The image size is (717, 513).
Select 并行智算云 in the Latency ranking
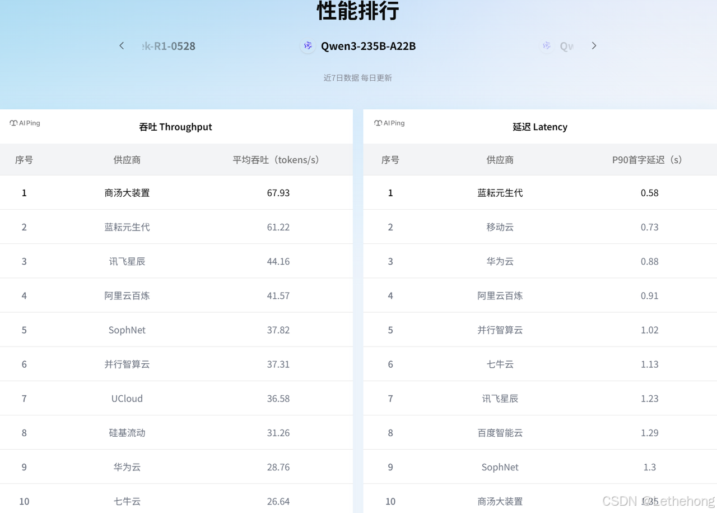(500, 330)
